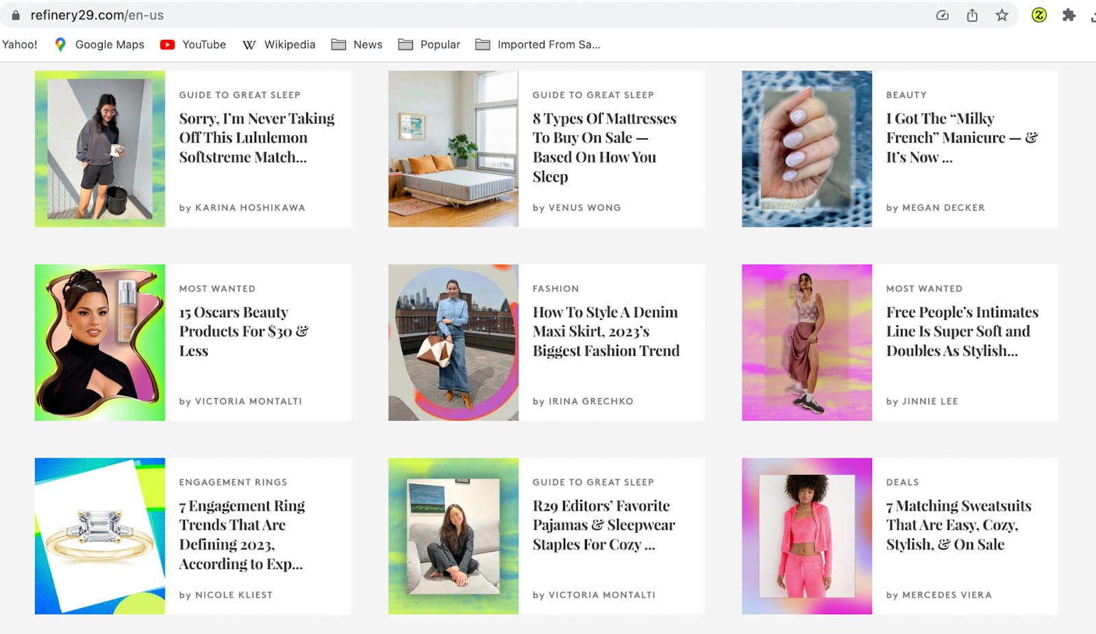The height and width of the screenshot is (634, 1096).
Task: Click 'Guide To Great Sleep' above the mattresses article
Action: (x=593, y=95)
